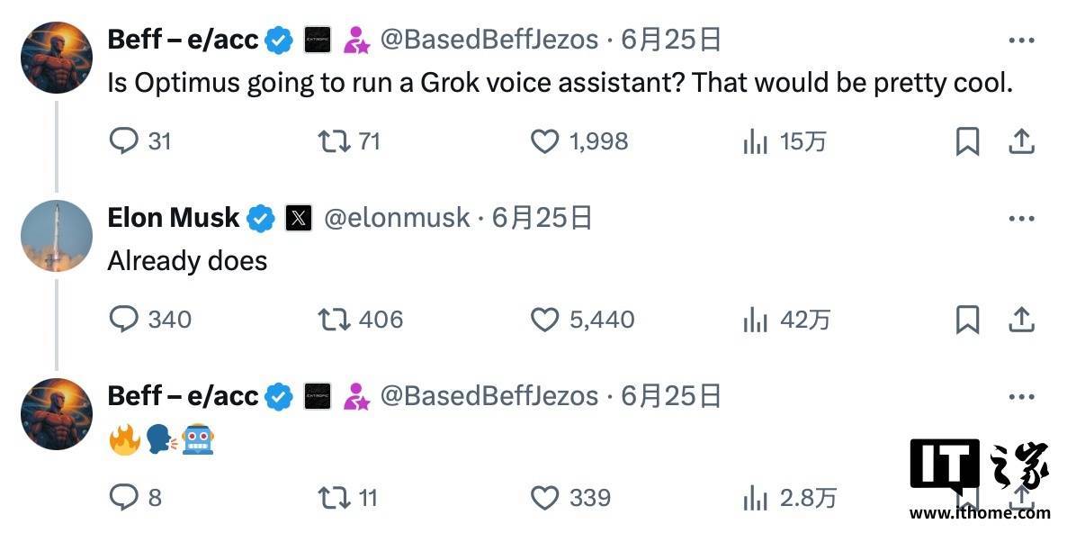View analytics showing 2.8万 views
Screen dimensions: 1067x533
coord(756,498)
